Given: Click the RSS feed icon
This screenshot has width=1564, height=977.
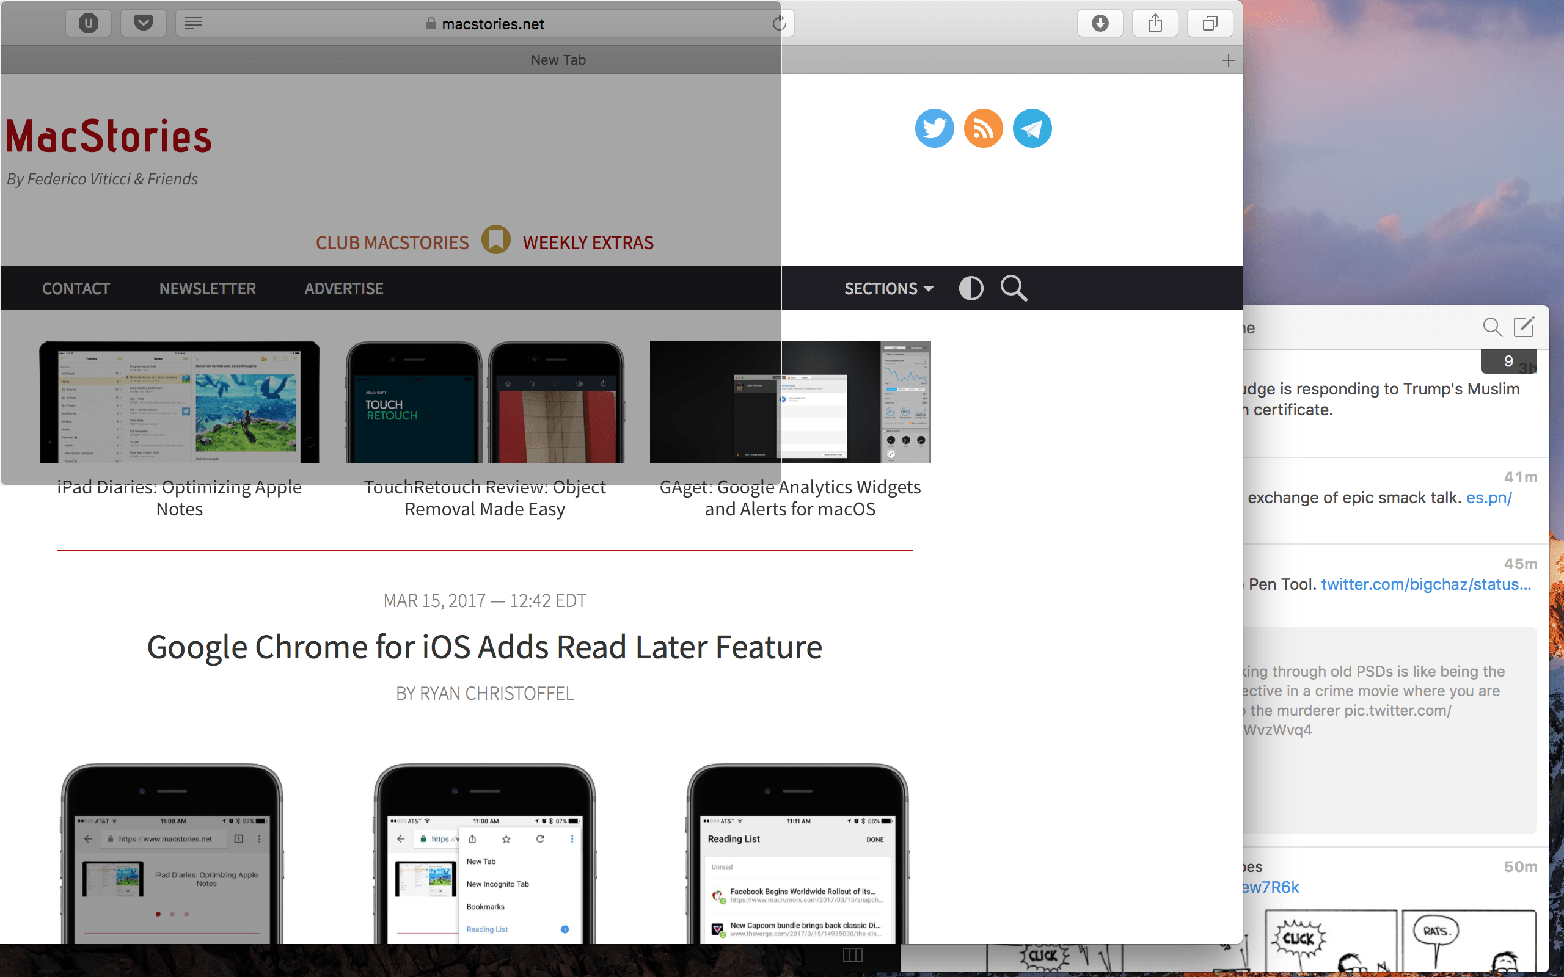Looking at the screenshot, I should click(x=982, y=126).
